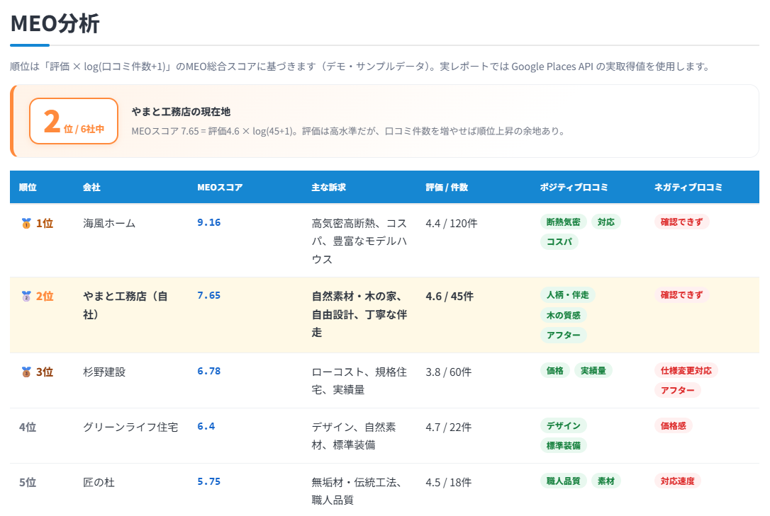Click the 対応 positive tag for 海風ホーム
Screen dimensions: 770x516
[606, 222]
